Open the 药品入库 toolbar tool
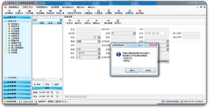 60,12
